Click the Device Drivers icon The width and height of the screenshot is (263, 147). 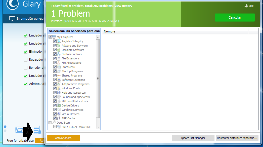coord(59,105)
